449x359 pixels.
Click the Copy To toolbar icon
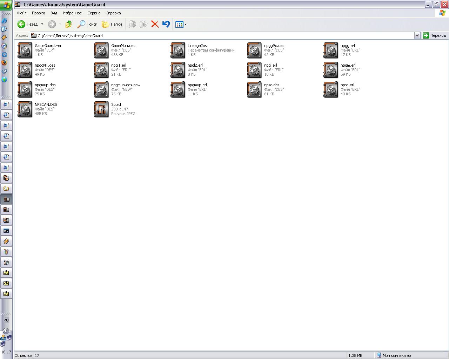(143, 24)
